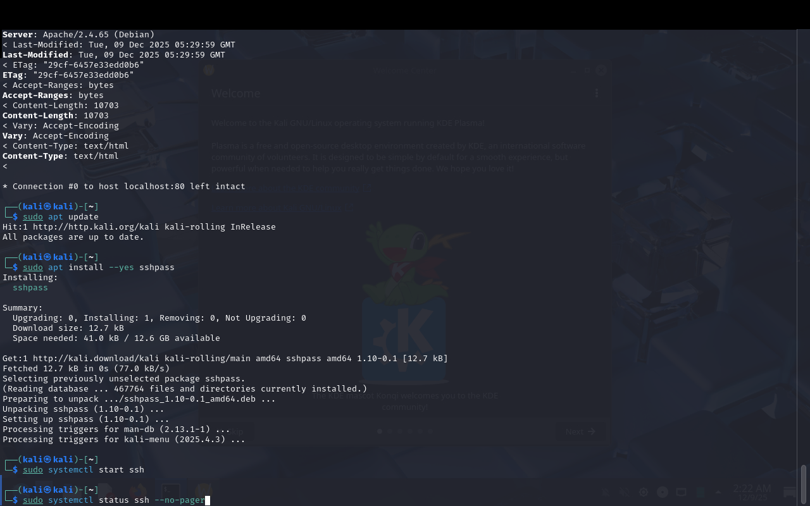Close the Welcome Center window
Screen dimensions: 810x506
pos(601,71)
